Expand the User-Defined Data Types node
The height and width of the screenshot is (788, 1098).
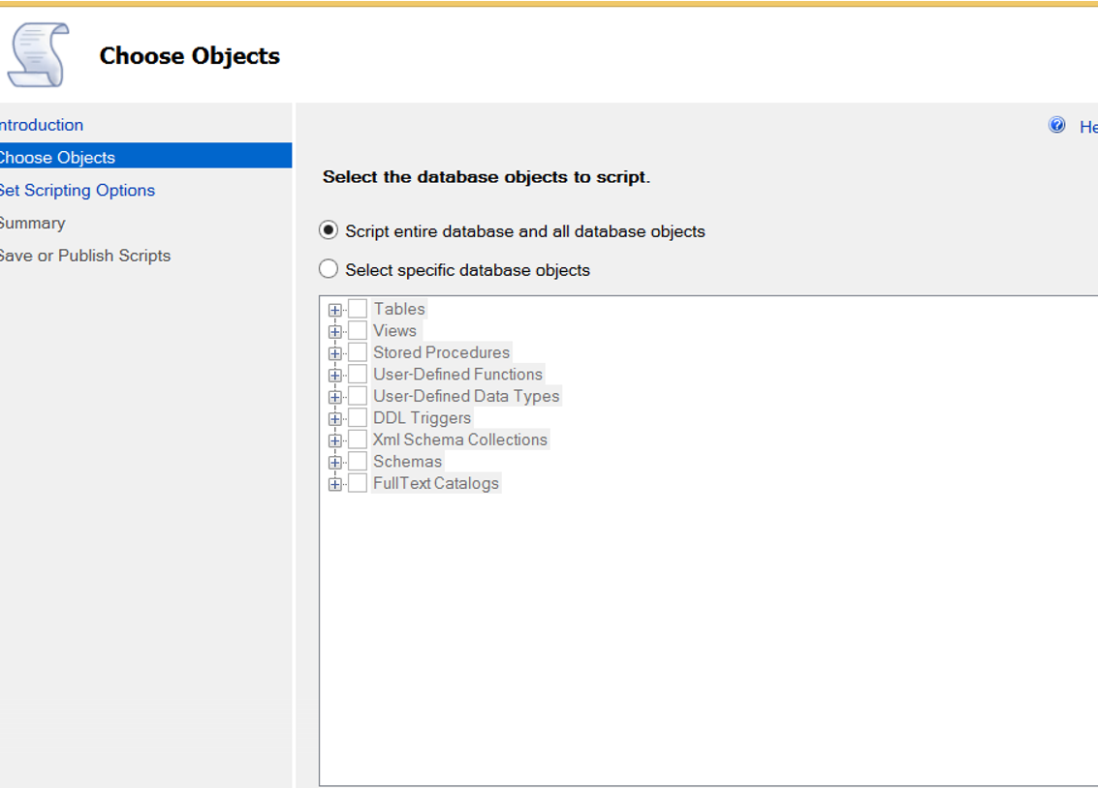(334, 397)
